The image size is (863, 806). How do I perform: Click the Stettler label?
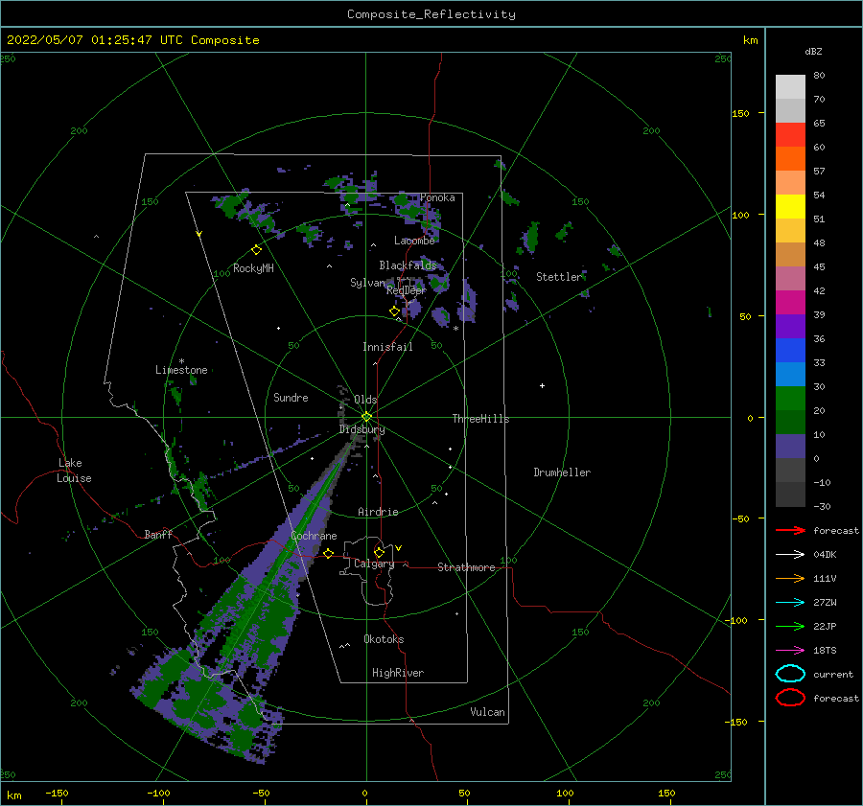point(559,277)
